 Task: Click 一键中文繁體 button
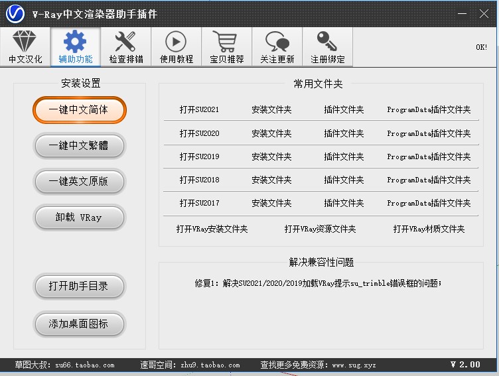click(x=79, y=146)
